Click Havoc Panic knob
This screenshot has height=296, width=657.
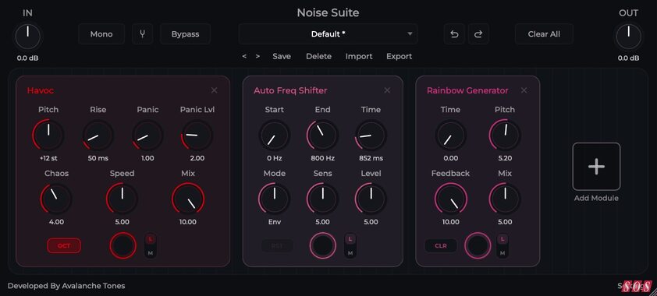point(147,135)
